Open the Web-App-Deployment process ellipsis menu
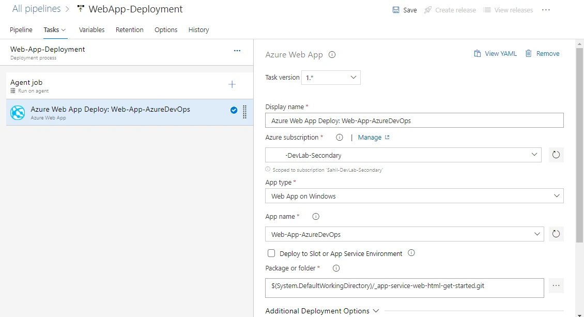 237,51
